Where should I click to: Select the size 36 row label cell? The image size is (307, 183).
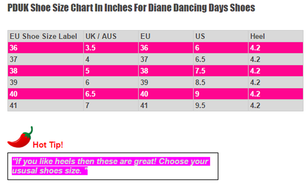(46, 48)
